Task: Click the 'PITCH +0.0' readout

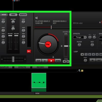Action: coord(78,23)
